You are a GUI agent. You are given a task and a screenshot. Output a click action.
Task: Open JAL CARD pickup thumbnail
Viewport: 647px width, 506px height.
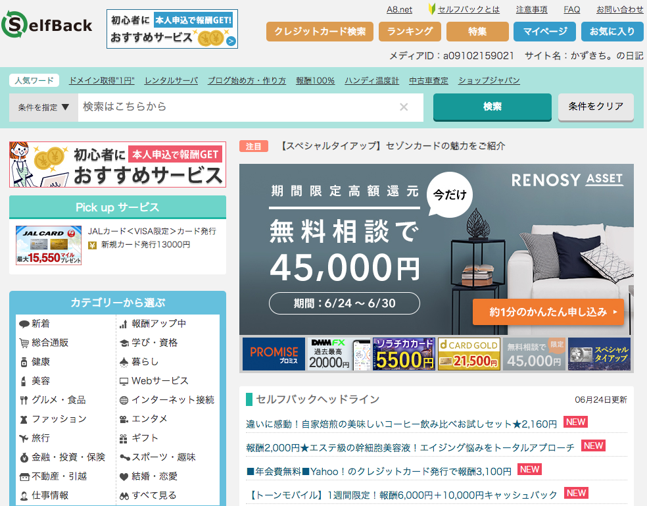click(x=49, y=245)
